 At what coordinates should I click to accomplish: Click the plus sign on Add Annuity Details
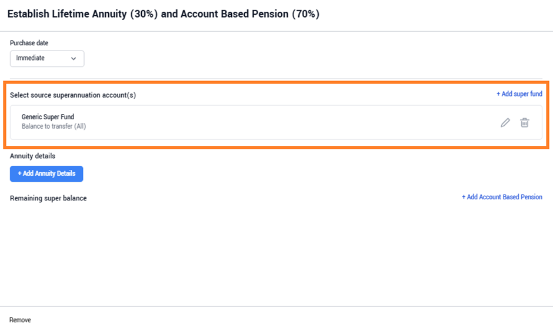click(x=20, y=173)
